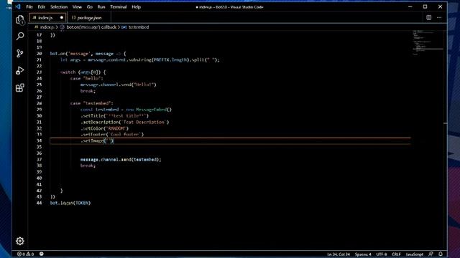
Task: Change line endings via CRLF
Action: (396, 254)
